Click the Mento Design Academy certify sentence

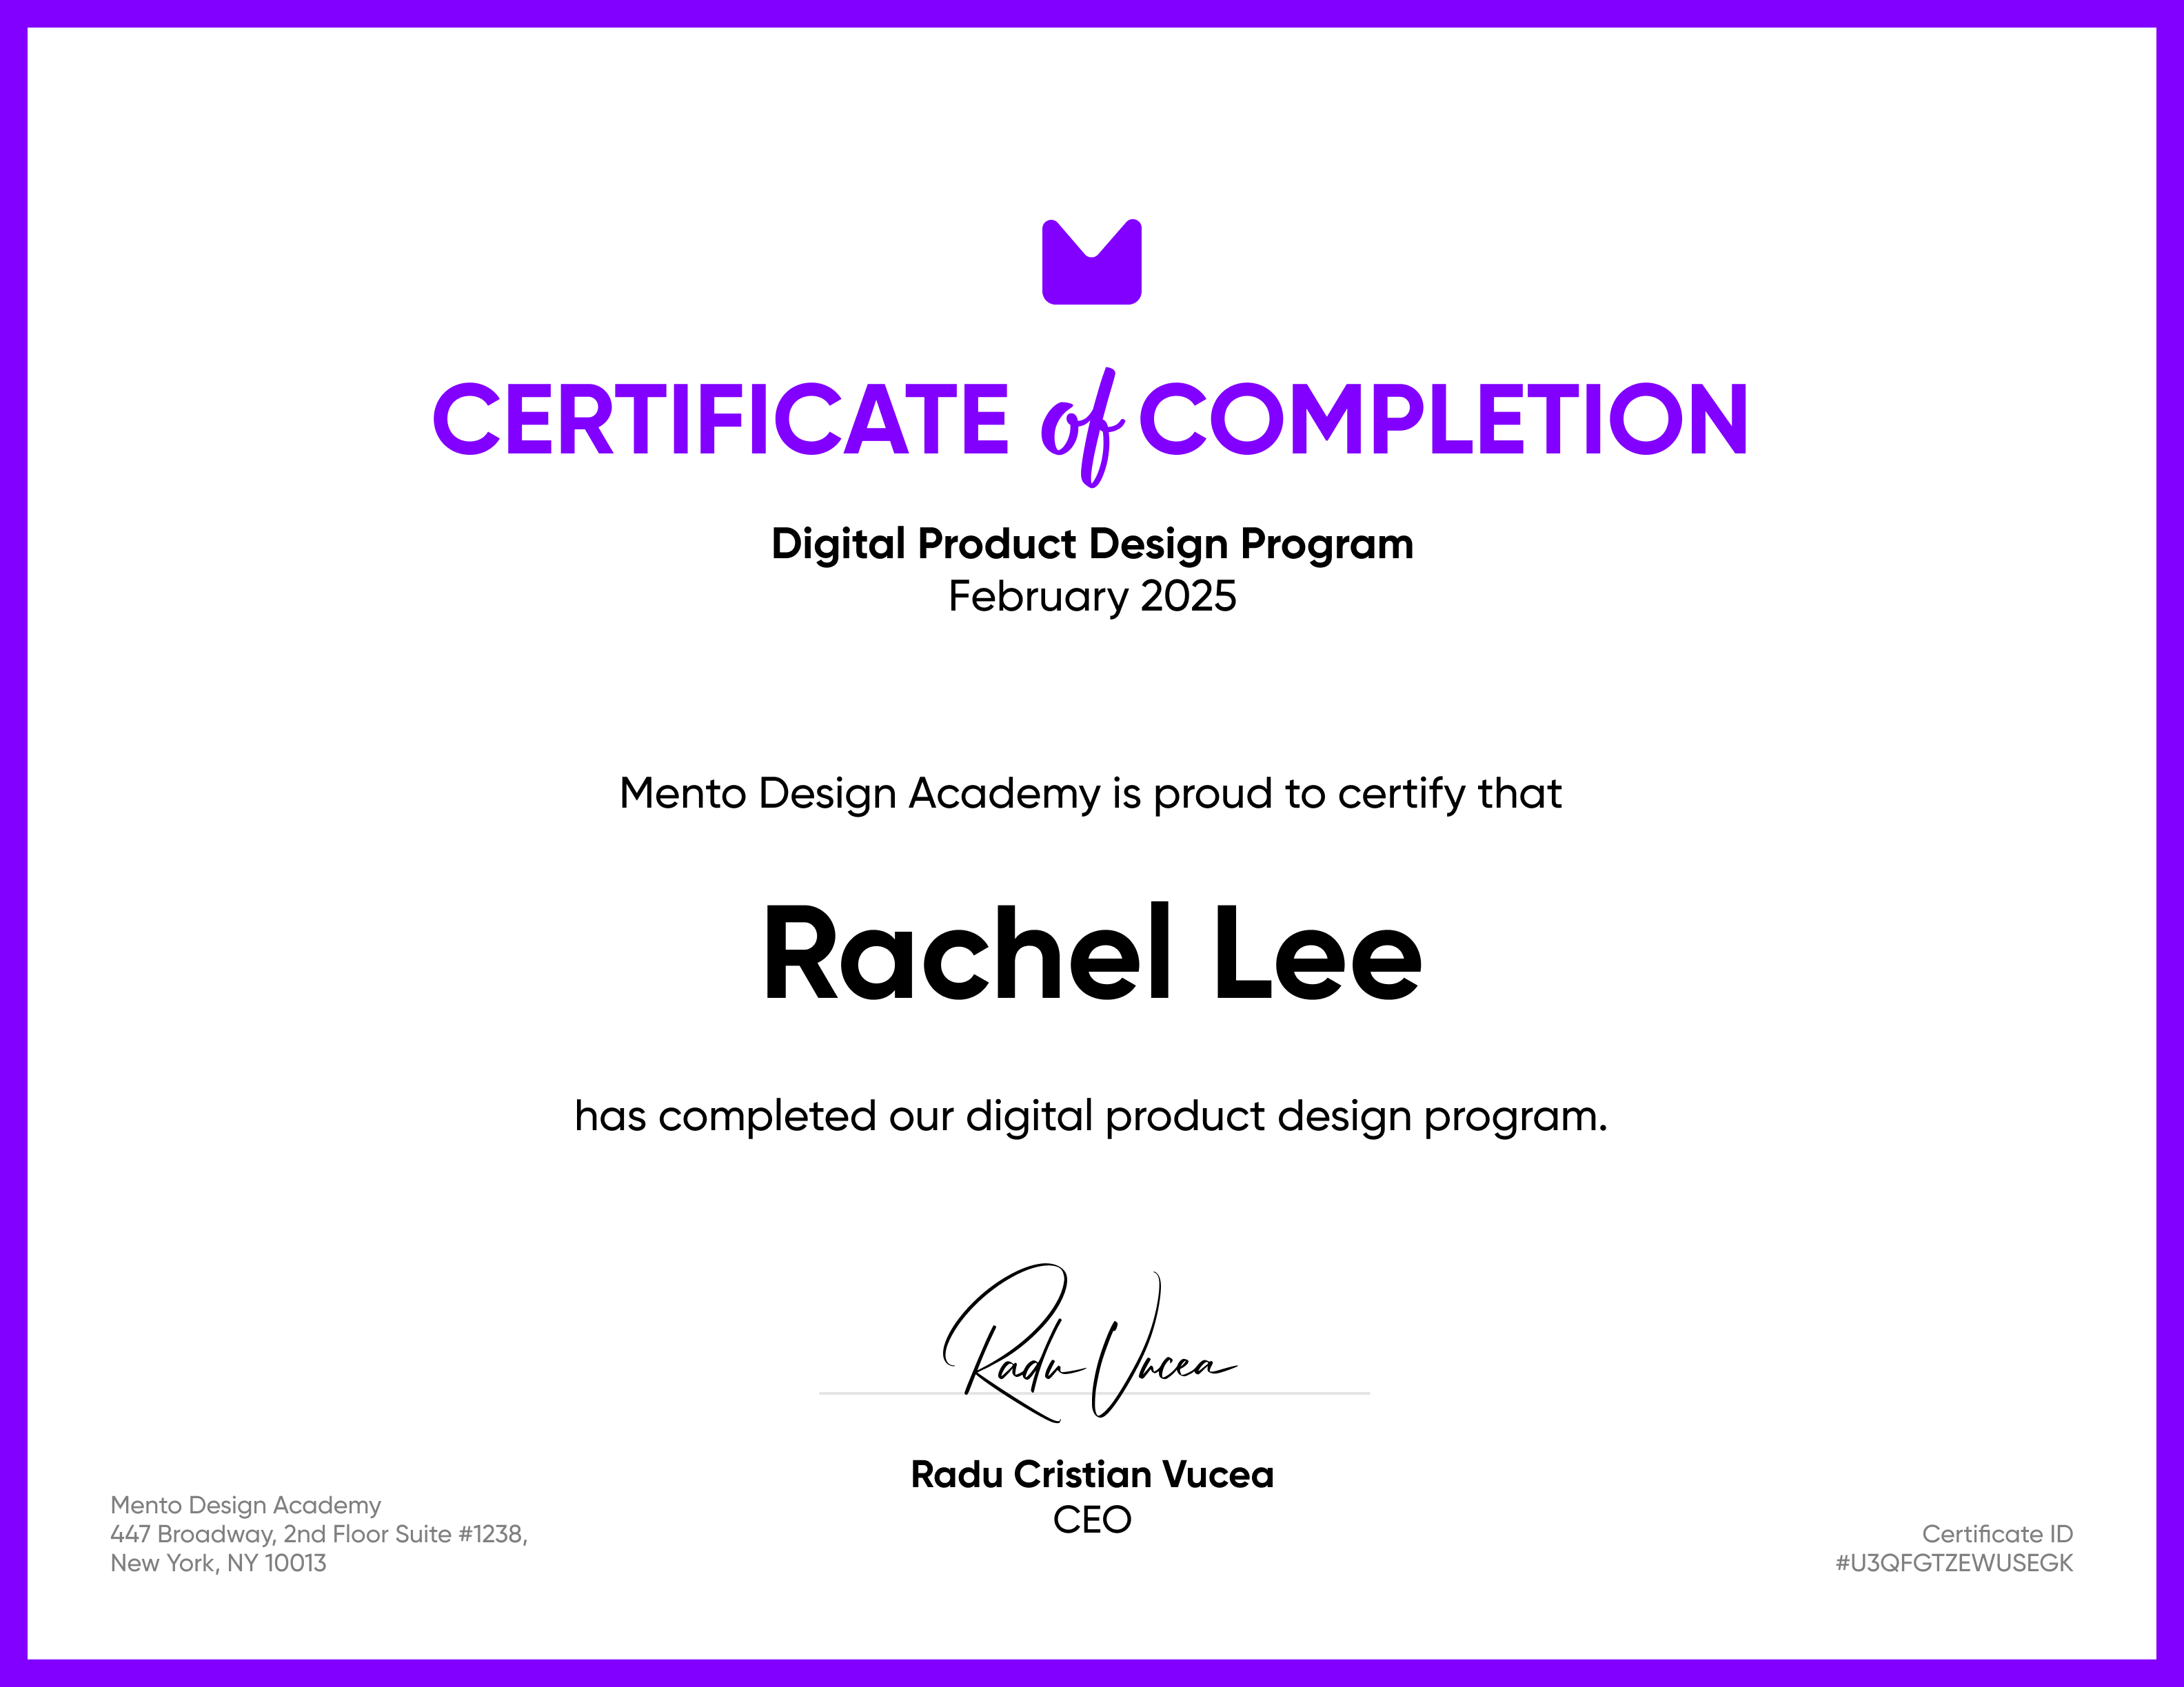click(1090, 793)
